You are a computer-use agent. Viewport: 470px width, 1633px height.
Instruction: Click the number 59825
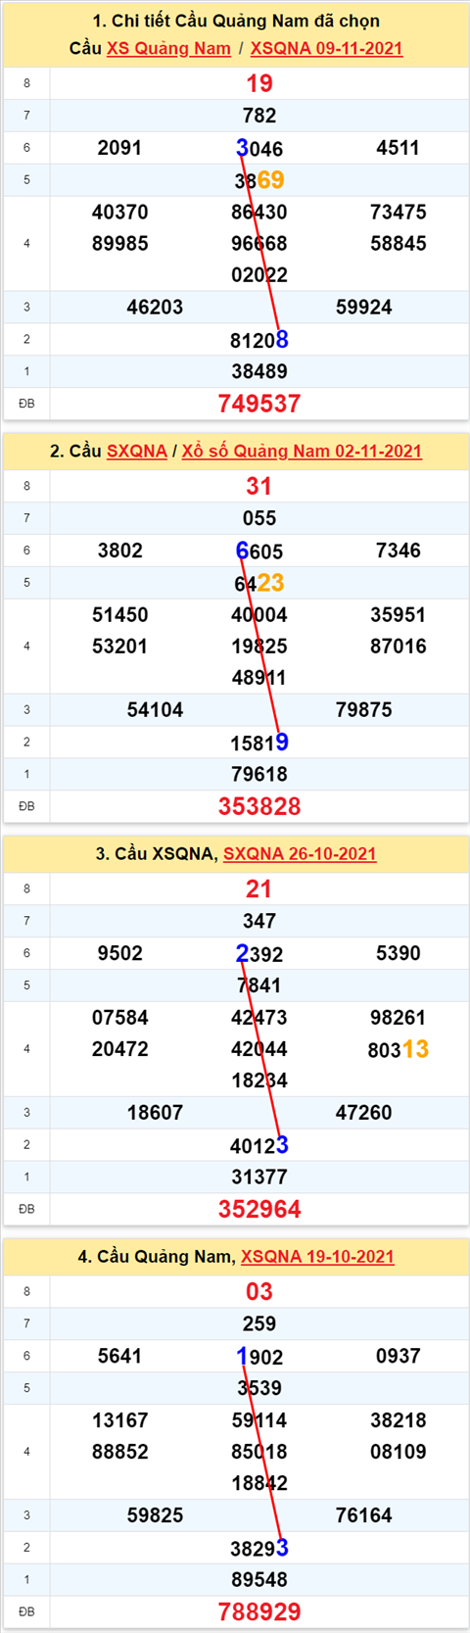[156, 1514]
